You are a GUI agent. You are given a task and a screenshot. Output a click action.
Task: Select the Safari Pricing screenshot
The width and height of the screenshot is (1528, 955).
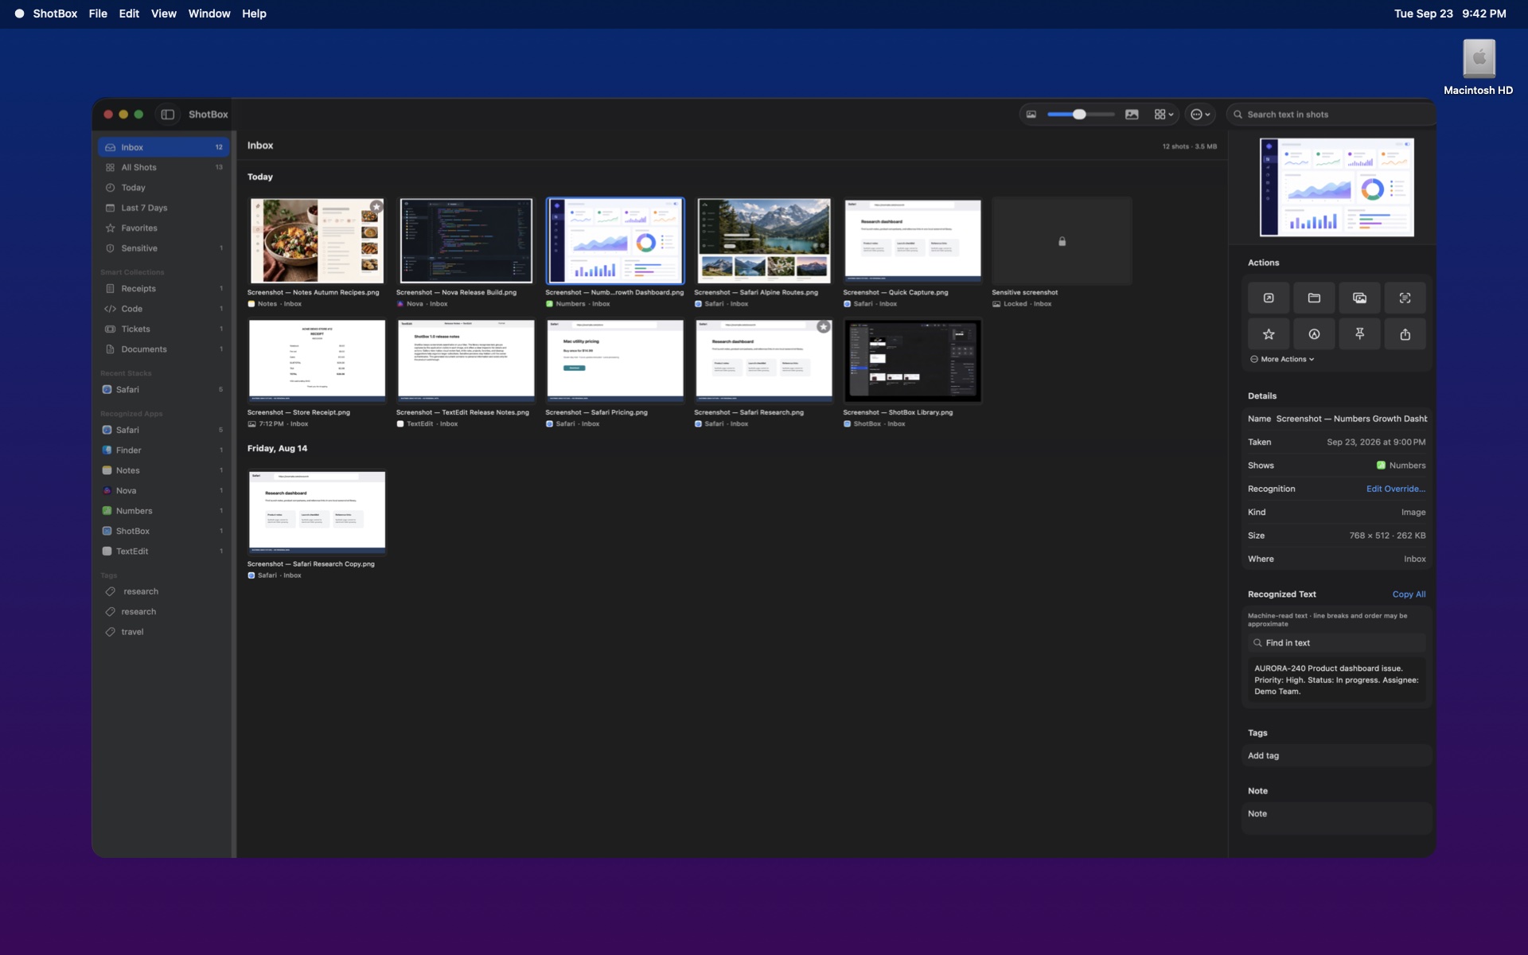(614, 361)
